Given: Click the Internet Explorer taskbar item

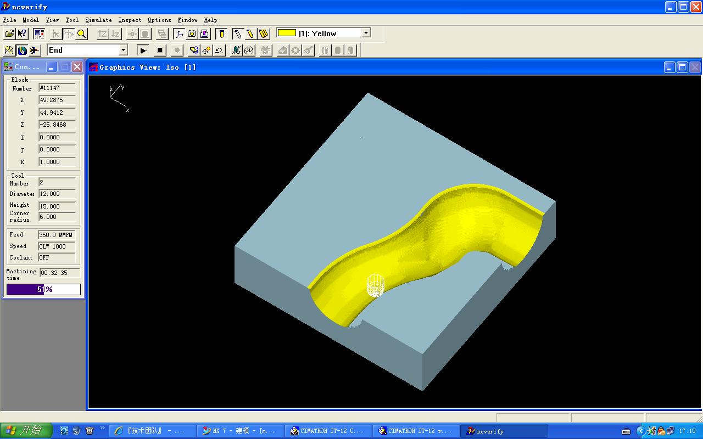Looking at the screenshot, I should tap(152, 431).
